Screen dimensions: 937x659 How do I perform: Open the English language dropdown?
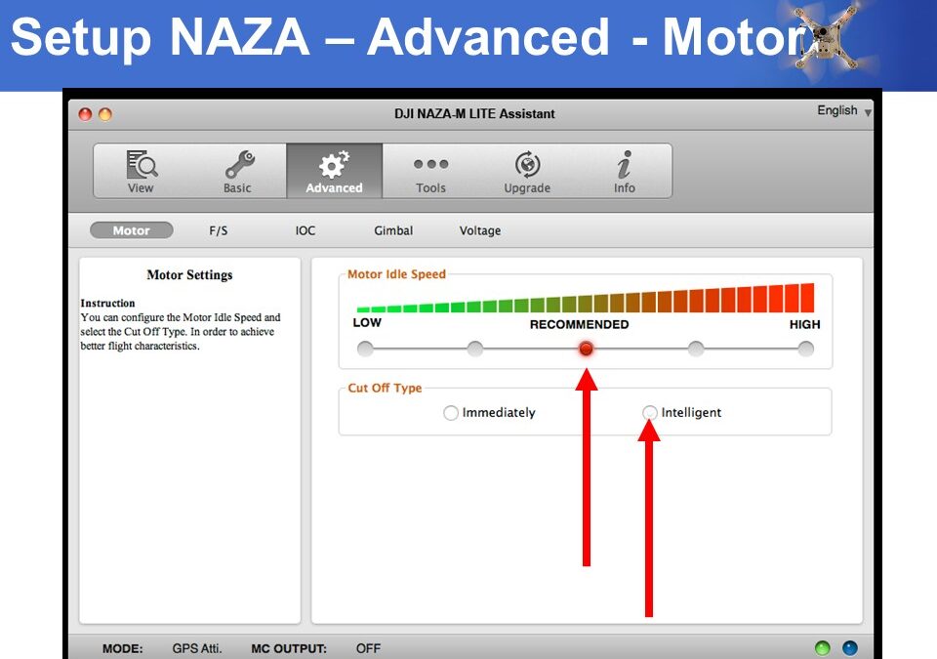[843, 110]
